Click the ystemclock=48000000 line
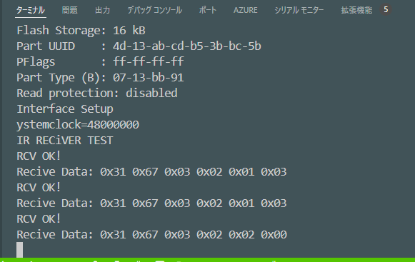This screenshot has width=415, height=262. coord(78,125)
